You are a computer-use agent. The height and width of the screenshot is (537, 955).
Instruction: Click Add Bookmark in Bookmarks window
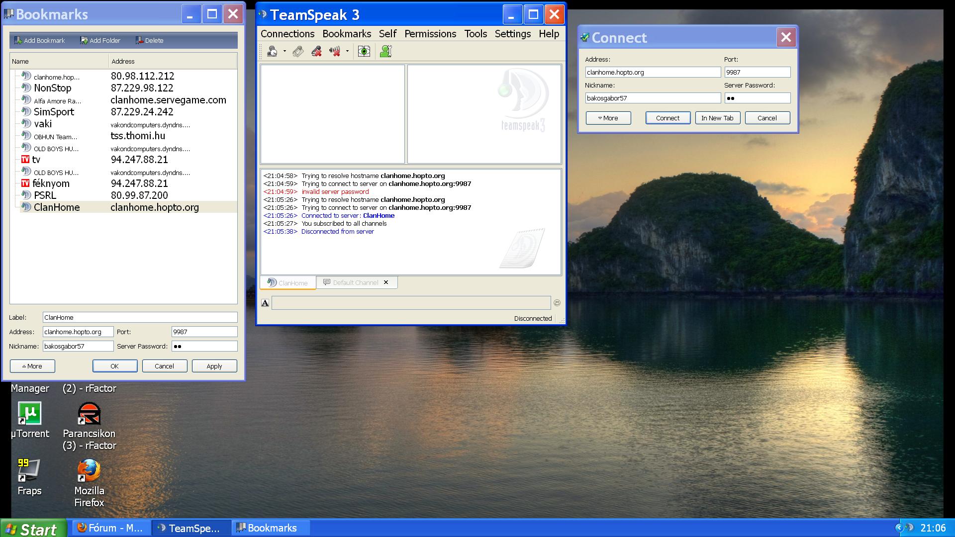(39, 40)
